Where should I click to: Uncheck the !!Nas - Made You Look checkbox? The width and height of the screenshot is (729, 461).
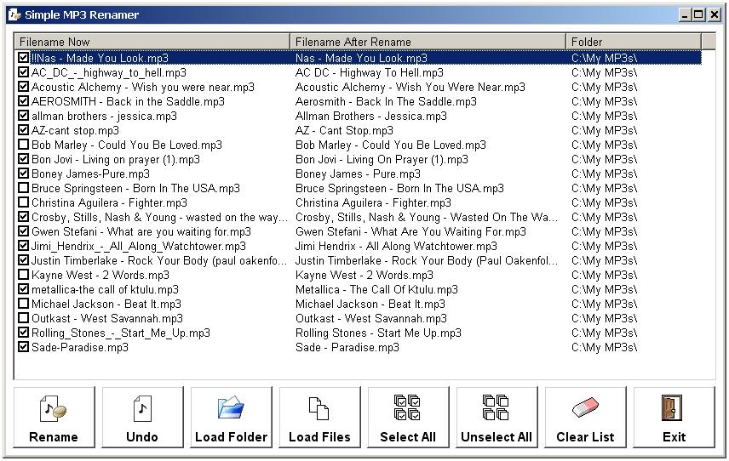tap(23, 58)
